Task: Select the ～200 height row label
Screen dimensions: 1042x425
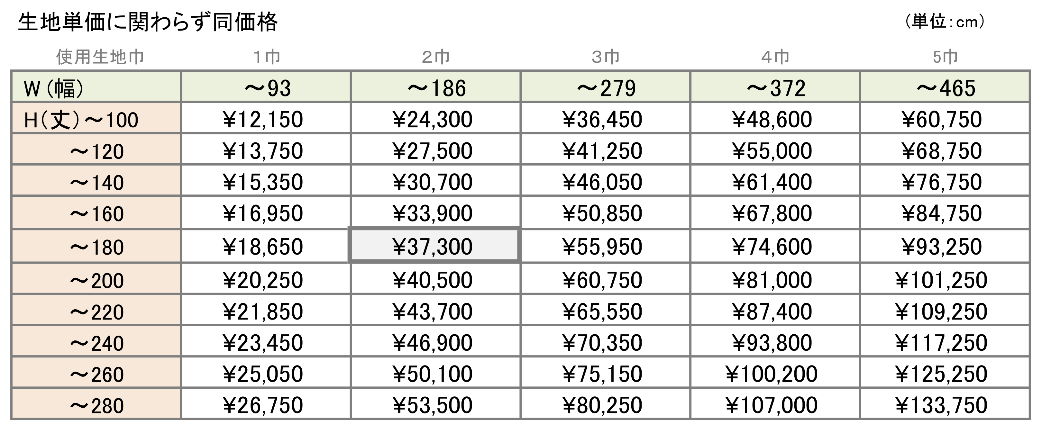Action: (96, 278)
